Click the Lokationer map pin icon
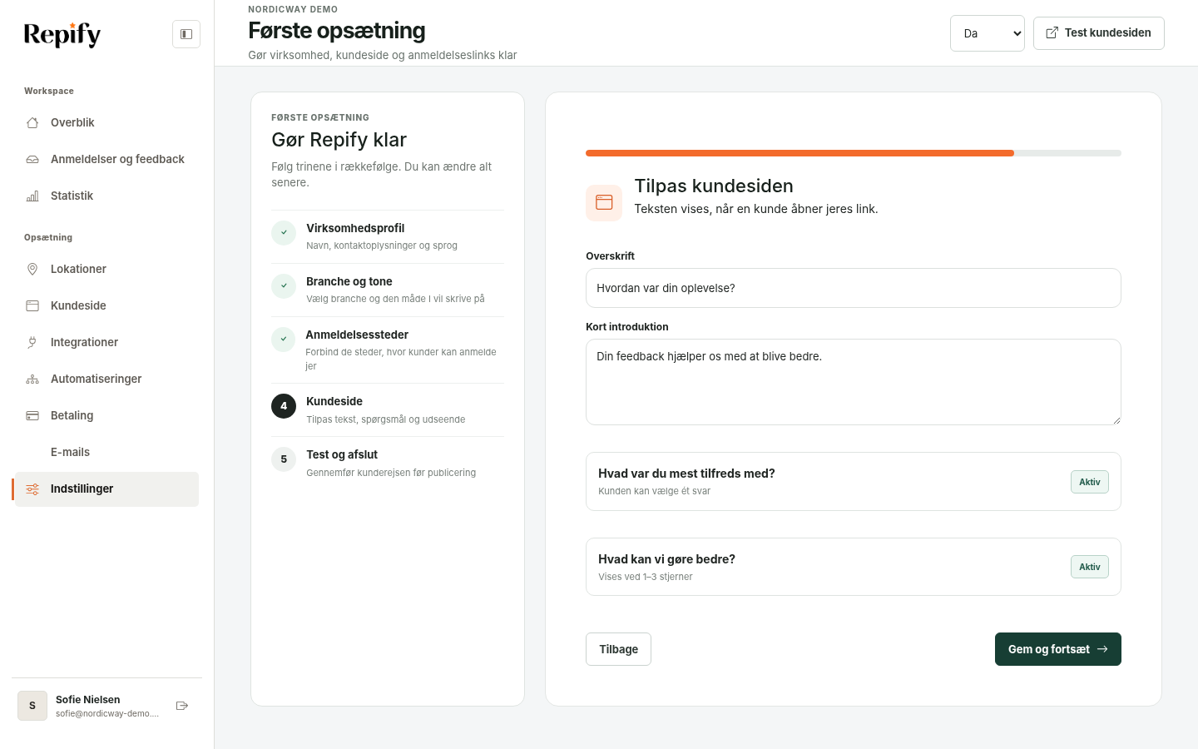The width and height of the screenshot is (1198, 749). click(32, 269)
